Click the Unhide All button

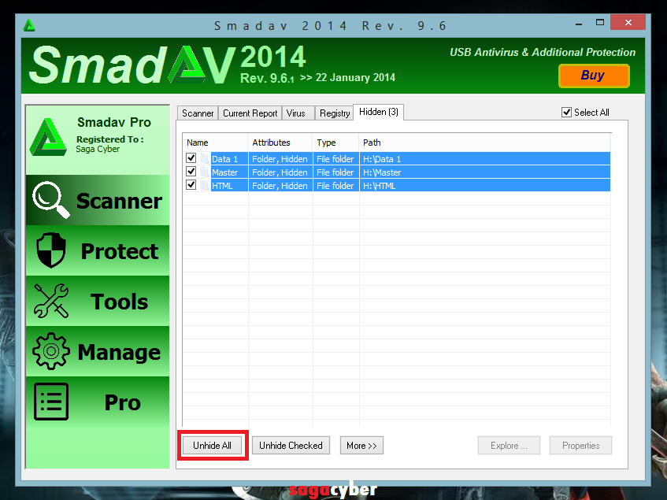click(x=213, y=445)
